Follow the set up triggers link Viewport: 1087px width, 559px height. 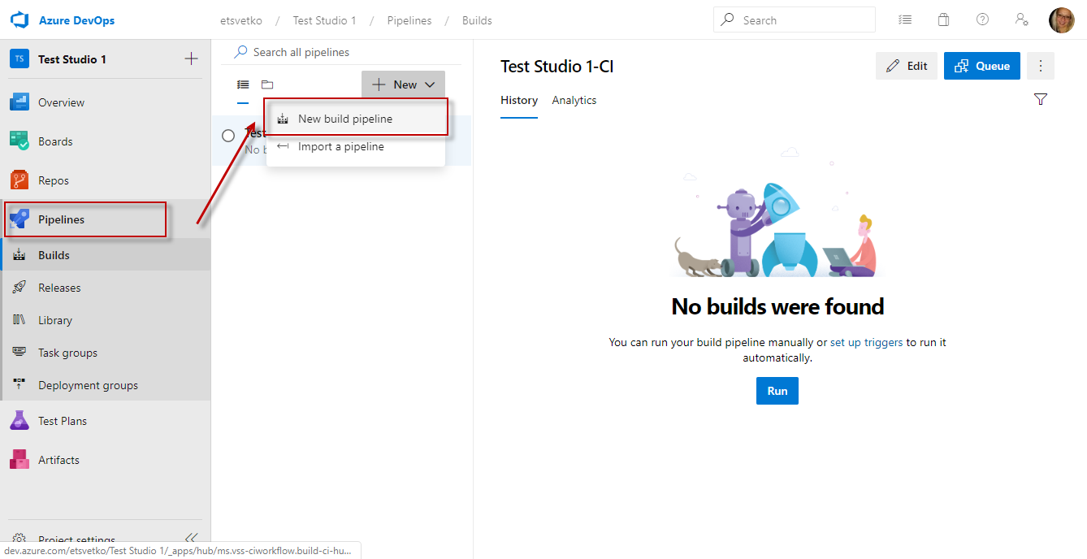[866, 343]
